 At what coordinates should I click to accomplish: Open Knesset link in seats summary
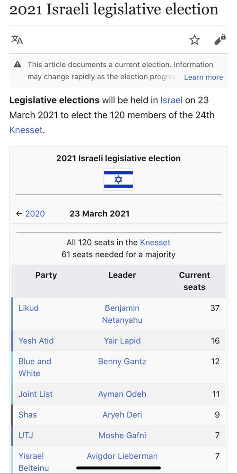tap(155, 242)
